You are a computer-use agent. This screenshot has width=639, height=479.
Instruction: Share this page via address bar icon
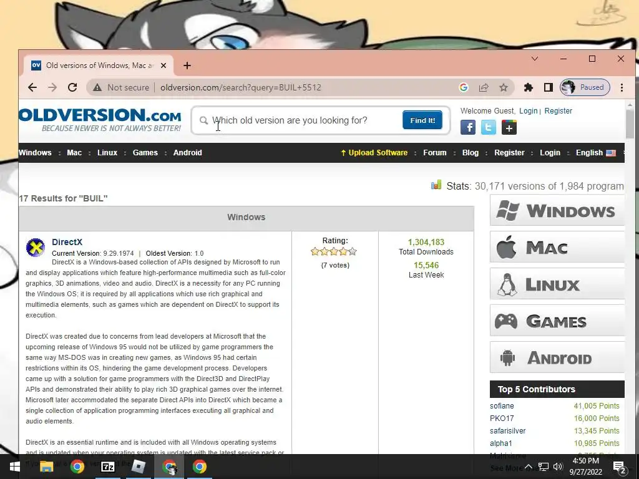click(484, 87)
